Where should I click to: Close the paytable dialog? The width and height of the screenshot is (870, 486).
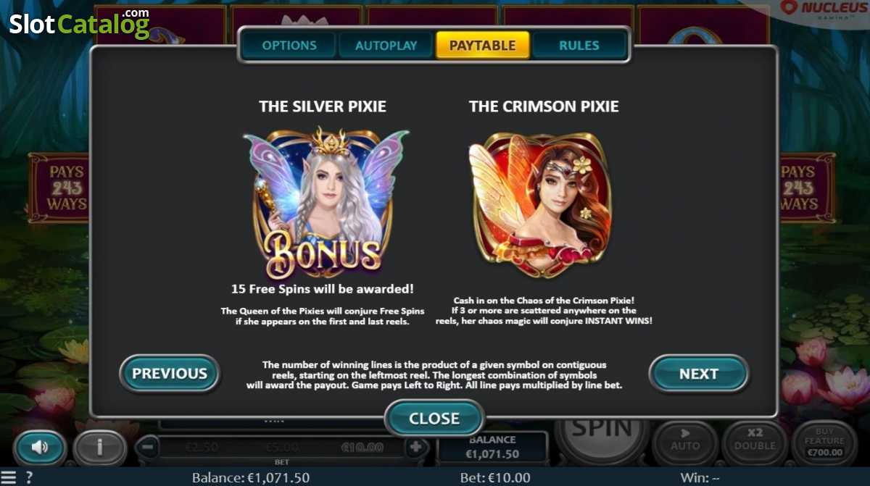434,418
